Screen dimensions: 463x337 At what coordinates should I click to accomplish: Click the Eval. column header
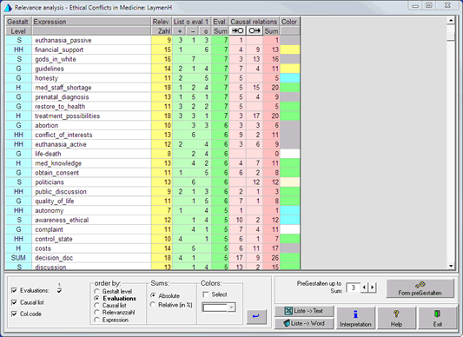point(220,22)
